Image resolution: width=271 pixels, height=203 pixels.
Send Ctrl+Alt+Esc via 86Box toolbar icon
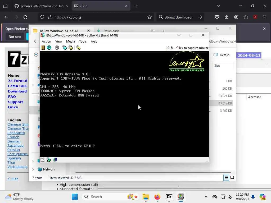pyautogui.click(x=71, y=48)
